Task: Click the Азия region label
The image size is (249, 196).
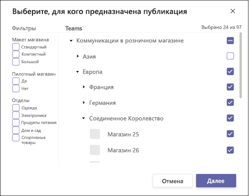Action: point(89,57)
